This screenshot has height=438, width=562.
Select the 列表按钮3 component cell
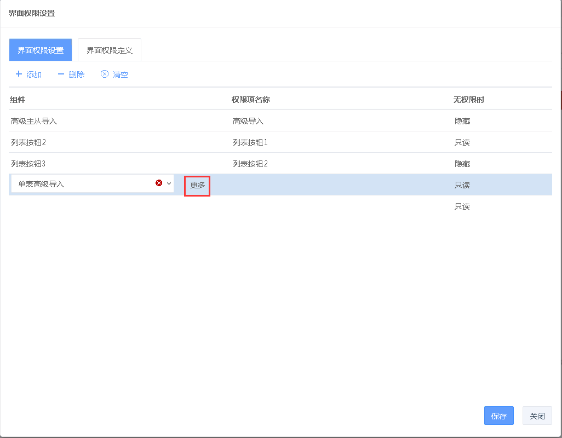(28, 164)
